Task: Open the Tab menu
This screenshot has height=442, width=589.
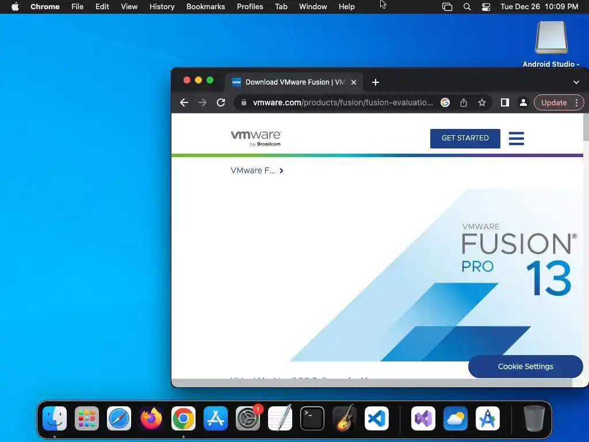Action: click(x=281, y=6)
